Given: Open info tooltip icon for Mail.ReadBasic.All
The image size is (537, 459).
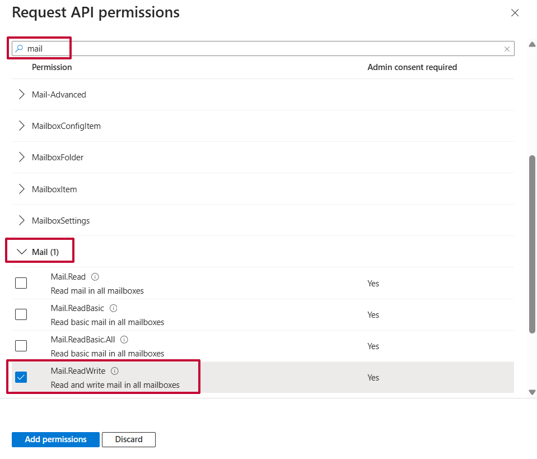Looking at the screenshot, I should (x=124, y=340).
